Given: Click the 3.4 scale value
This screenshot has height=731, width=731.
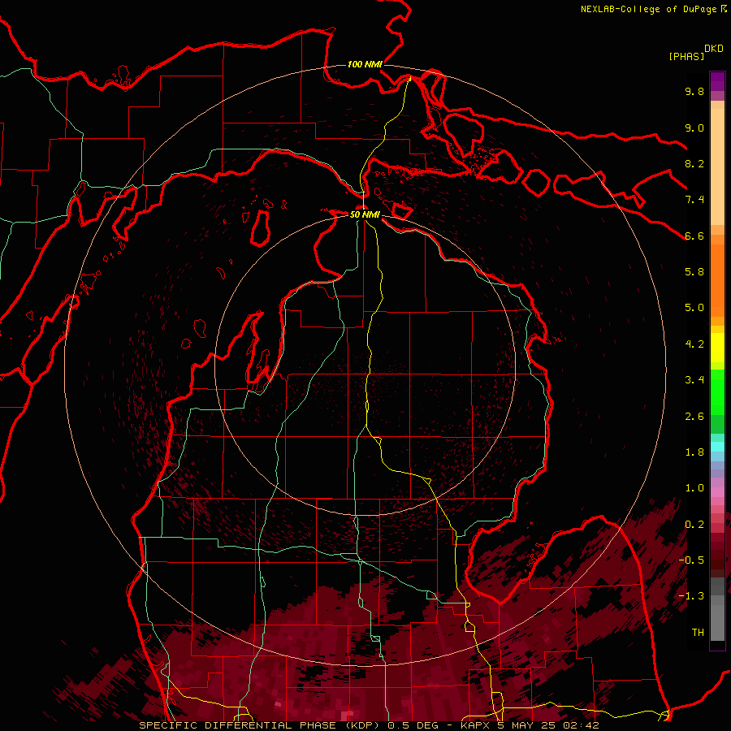Looking at the screenshot, I should point(694,380).
